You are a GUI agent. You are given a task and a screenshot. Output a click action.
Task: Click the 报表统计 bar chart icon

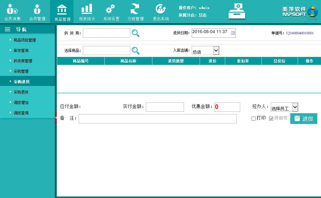click(x=87, y=9)
